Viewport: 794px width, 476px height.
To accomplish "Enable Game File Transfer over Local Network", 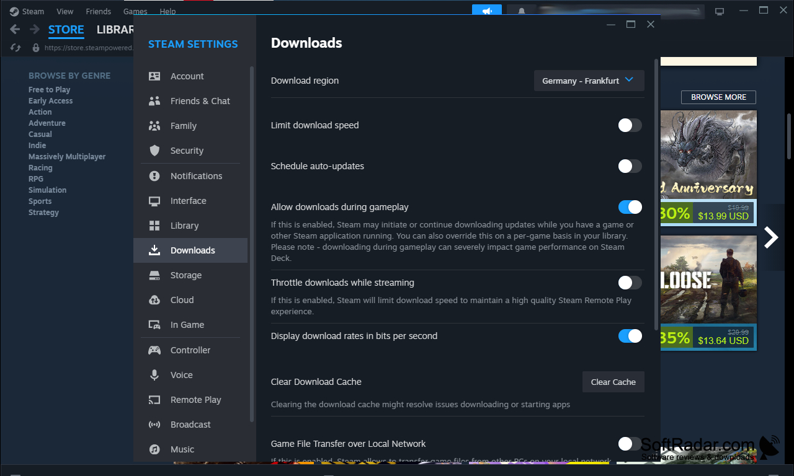I will click(630, 444).
